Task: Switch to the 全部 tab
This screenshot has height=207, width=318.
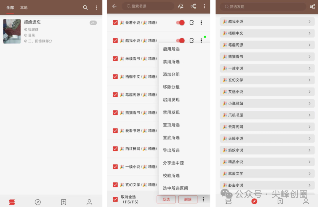Action: pyautogui.click(x=10, y=8)
